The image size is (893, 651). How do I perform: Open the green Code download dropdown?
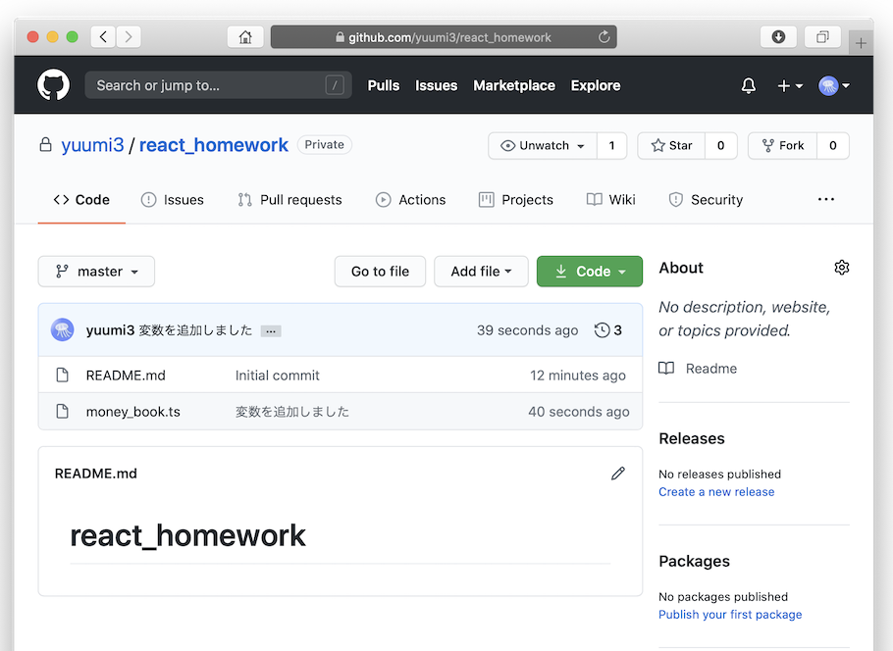pyautogui.click(x=590, y=272)
